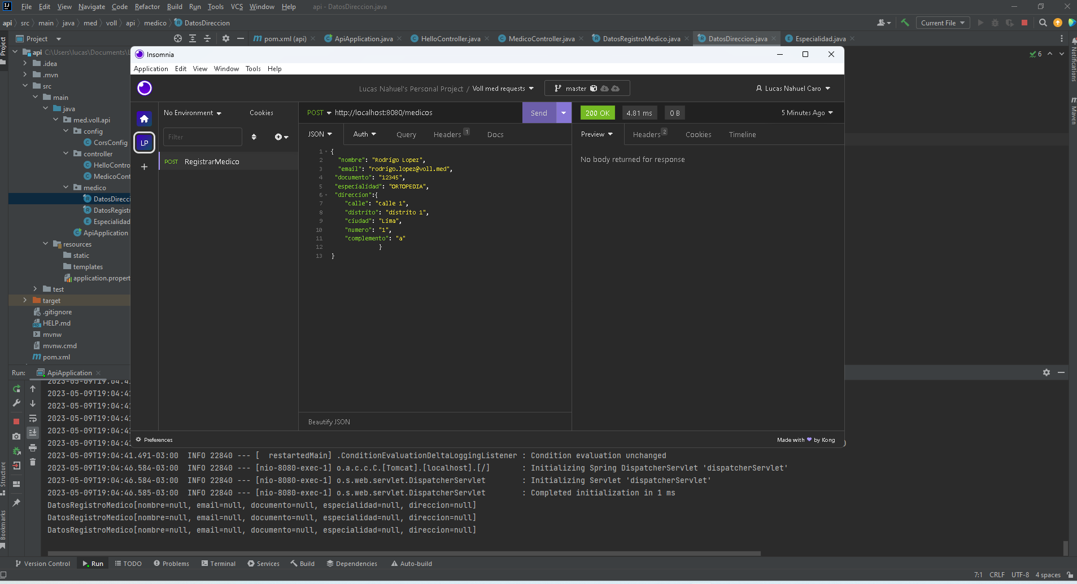Open the Maven side panel
The width and height of the screenshot is (1077, 584).
tap(1073, 112)
